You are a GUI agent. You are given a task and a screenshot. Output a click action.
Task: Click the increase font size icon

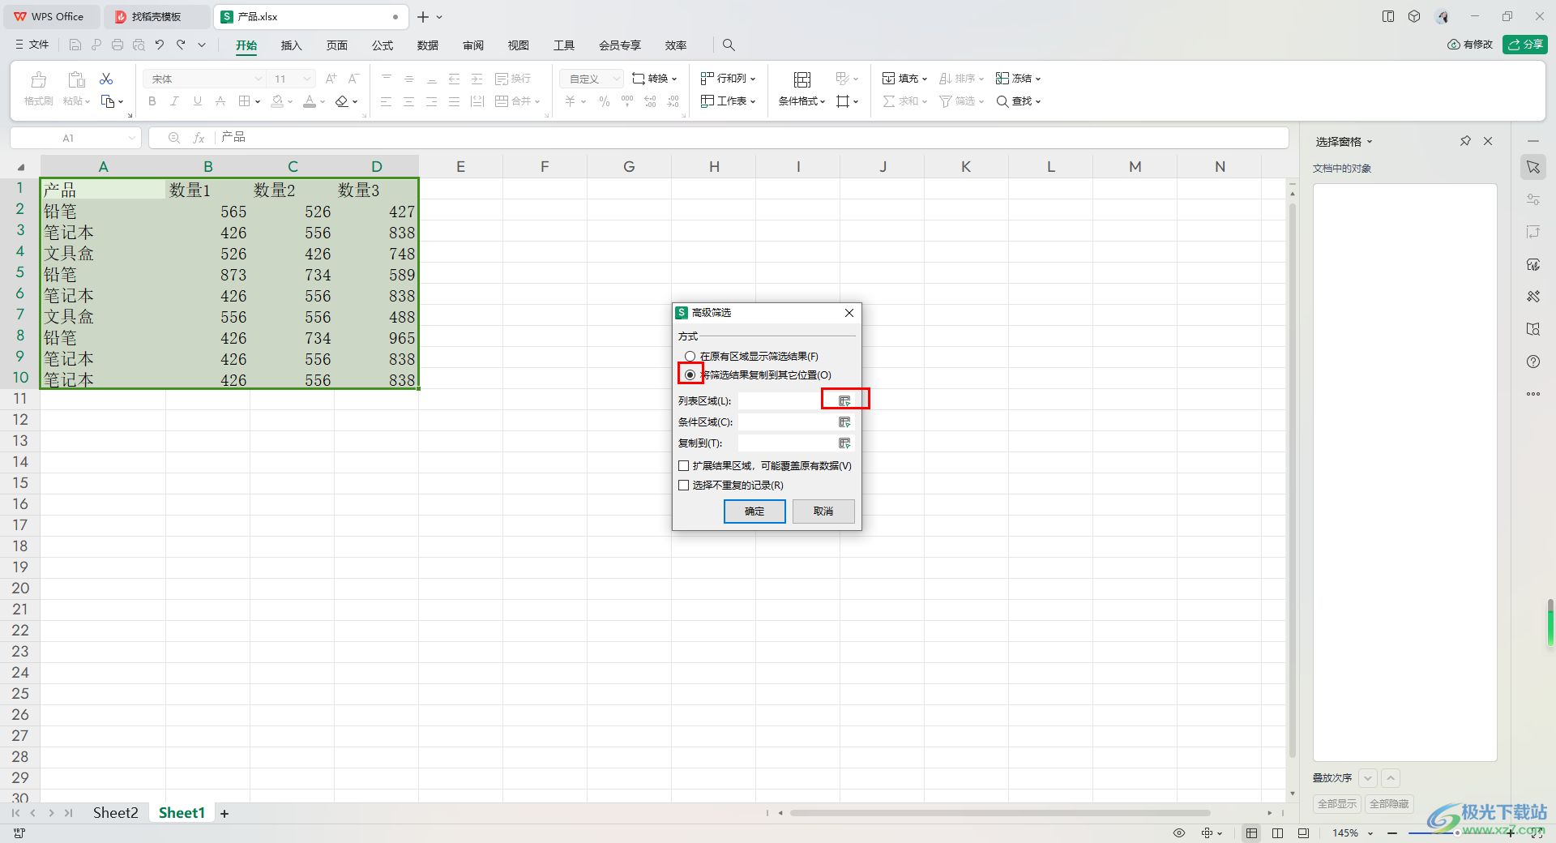click(331, 79)
